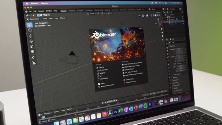The height and width of the screenshot is (125, 222).
Task: Open DaVinci Resolve from the Dock
Action: (x=110, y=113)
